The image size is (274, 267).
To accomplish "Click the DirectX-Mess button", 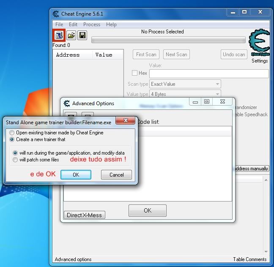I will (x=84, y=215).
